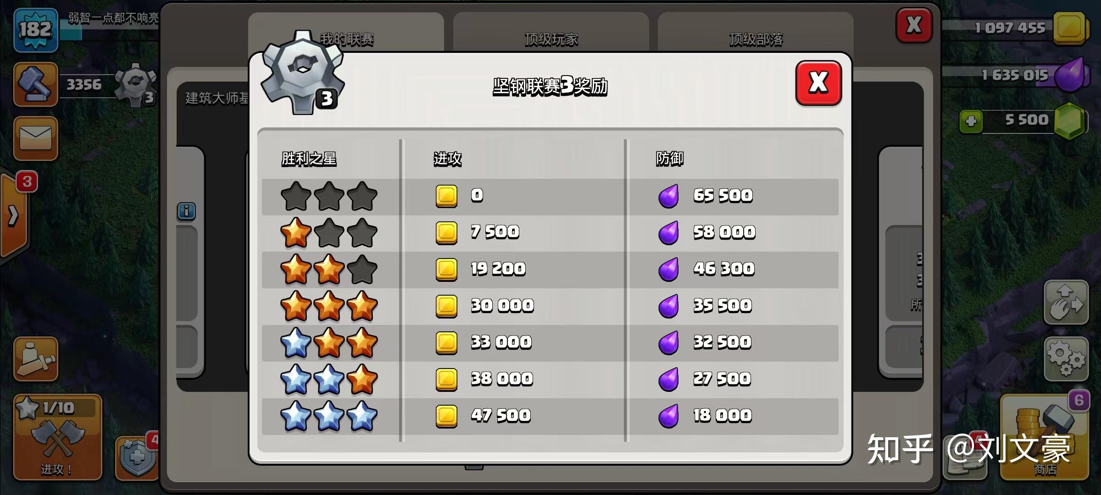Tap the builder hammer trophy icon
This screenshot has width=1101, height=495.
(36, 84)
